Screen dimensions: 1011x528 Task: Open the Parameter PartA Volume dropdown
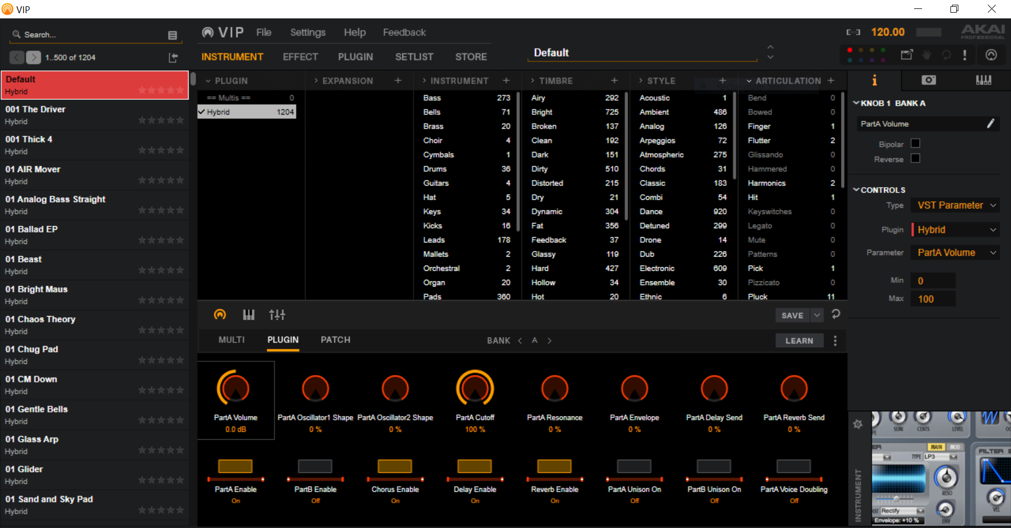click(955, 253)
